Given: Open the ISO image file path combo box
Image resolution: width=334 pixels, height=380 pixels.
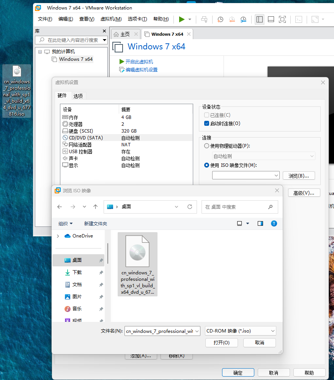Looking at the screenshot, I should pyautogui.click(x=246, y=175).
